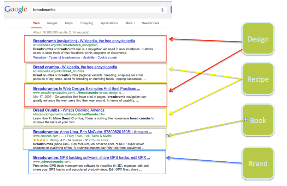Switch to the Images tab
This screenshot has width=287, height=186.
(x=52, y=23)
